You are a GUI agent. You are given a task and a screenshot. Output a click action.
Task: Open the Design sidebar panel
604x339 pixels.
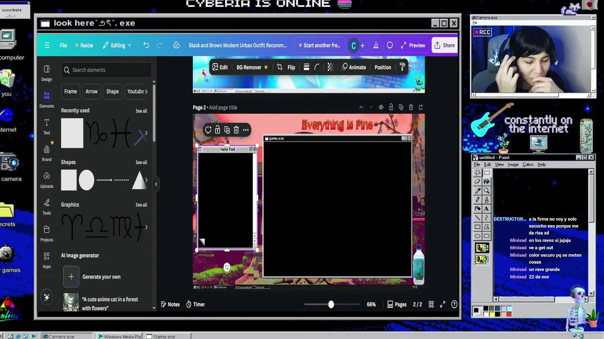click(47, 73)
